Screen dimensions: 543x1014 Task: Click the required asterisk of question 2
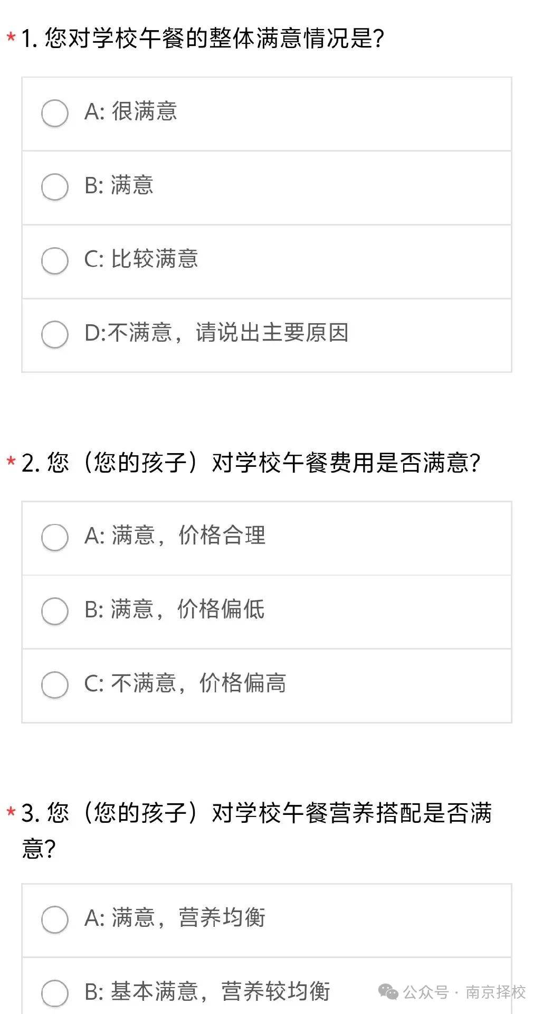click(x=11, y=462)
